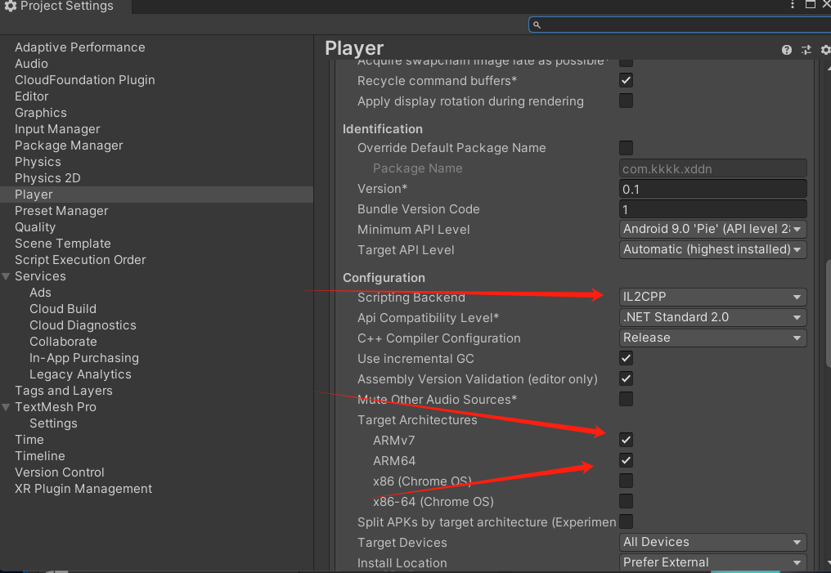
Task: Uncheck Recycle command buffers
Action: pos(626,80)
